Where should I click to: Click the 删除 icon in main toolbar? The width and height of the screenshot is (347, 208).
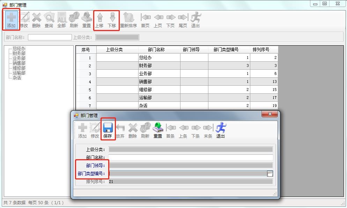point(36,20)
